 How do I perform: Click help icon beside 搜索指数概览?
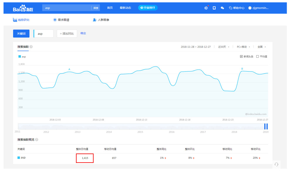(x=37, y=139)
